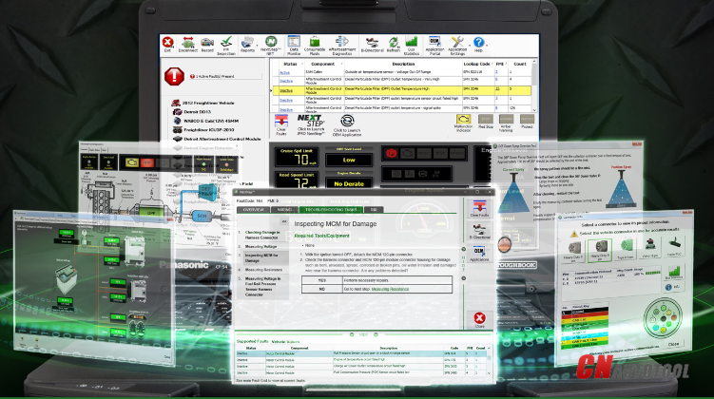Open Bus Statistics in the connector window
714x399 pixels.
pos(673,273)
